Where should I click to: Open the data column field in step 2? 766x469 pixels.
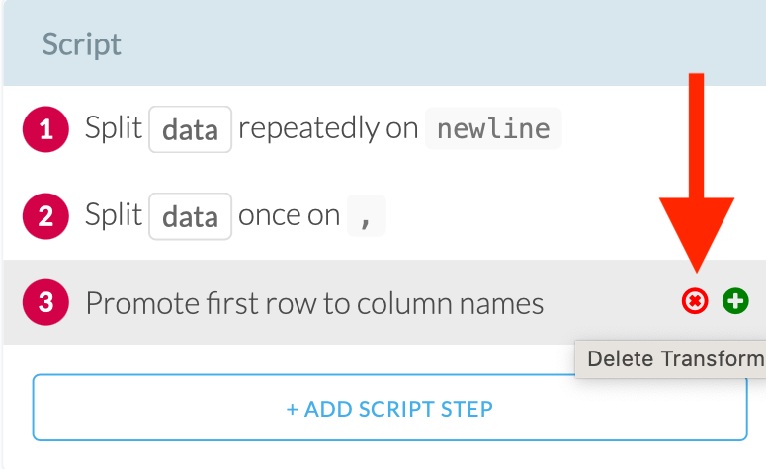[190, 216]
